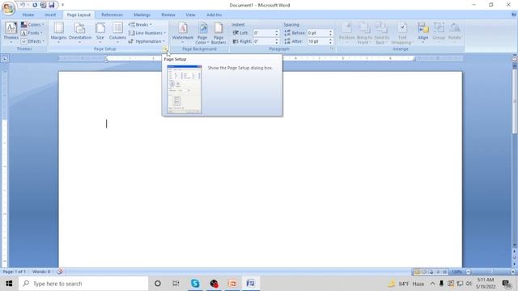Open the Page Color palette
Image resolution: width=518 pixels, height=291 pixels.
202,33
